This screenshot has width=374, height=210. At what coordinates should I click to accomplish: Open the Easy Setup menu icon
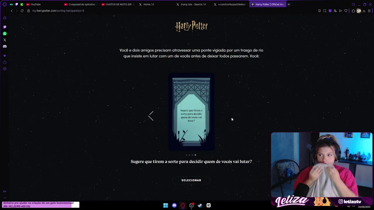point(369,11)
